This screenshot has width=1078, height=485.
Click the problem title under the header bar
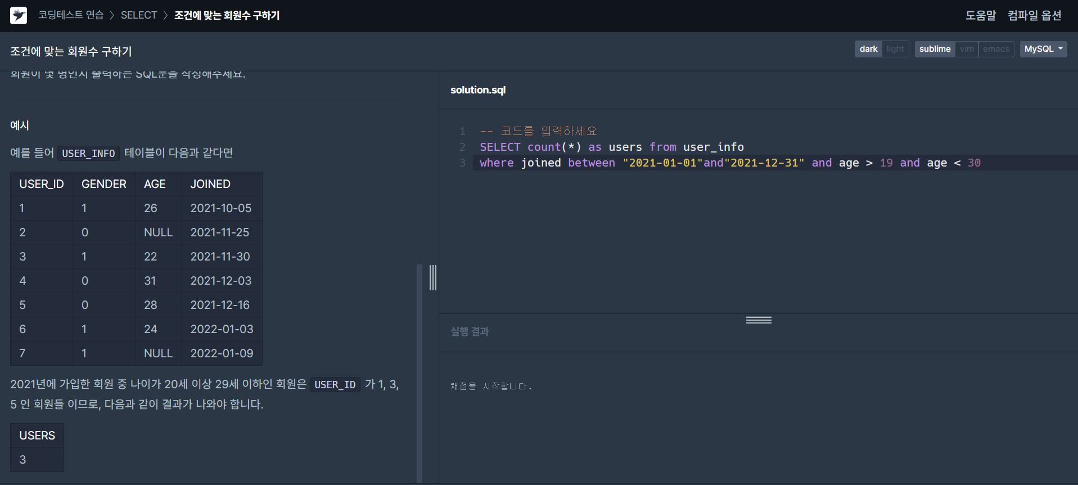pos(71,51)
